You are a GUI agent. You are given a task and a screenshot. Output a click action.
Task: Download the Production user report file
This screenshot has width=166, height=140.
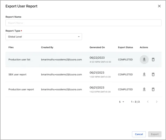tap(144, 89)
